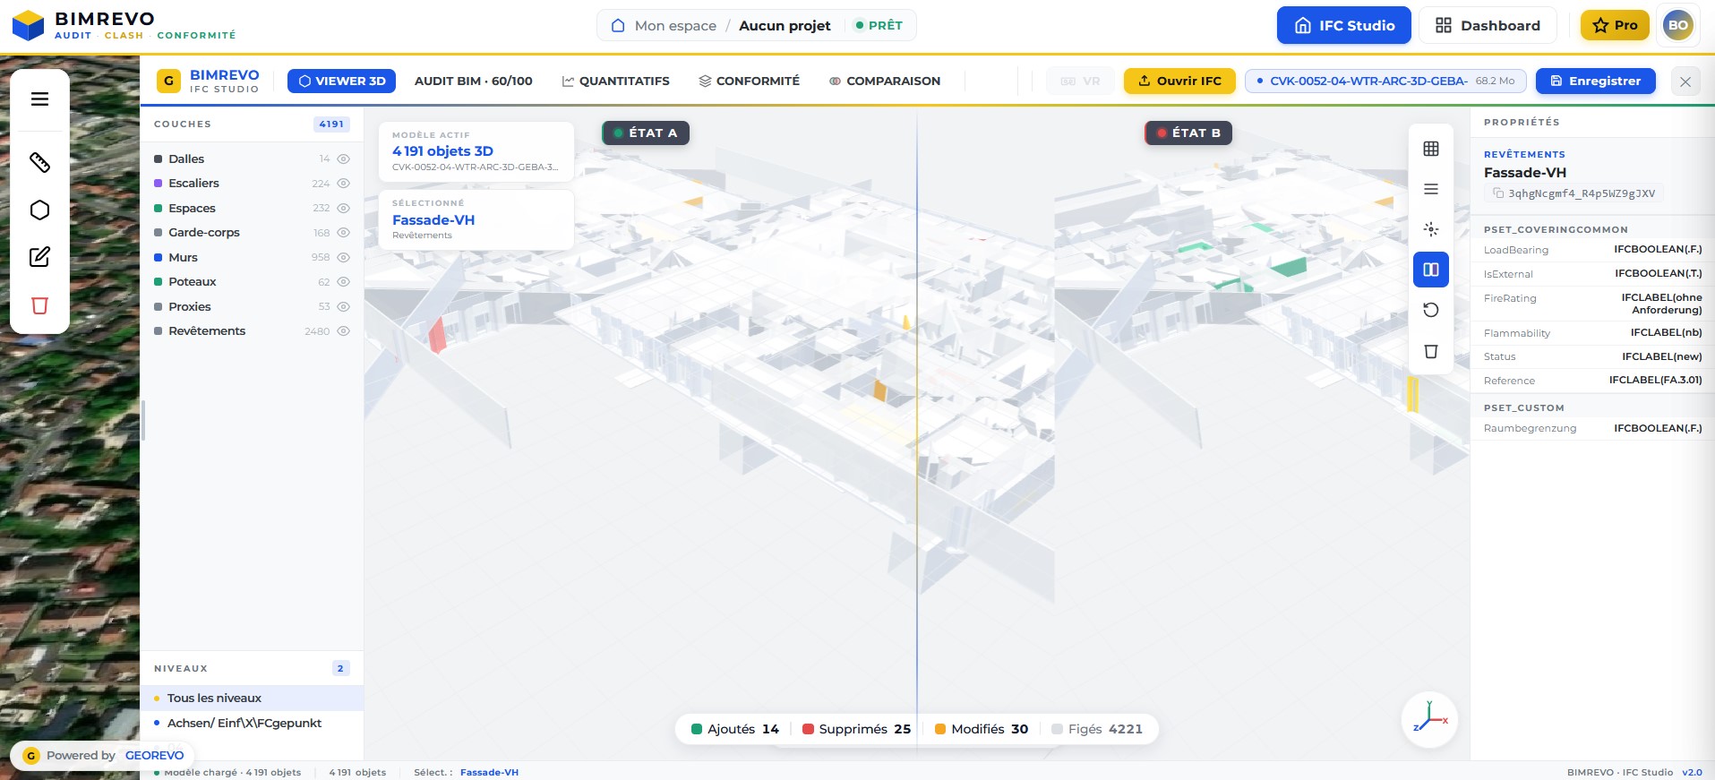Select the Tous les niveaux level

pyautogui.click(x=252, y=698)
